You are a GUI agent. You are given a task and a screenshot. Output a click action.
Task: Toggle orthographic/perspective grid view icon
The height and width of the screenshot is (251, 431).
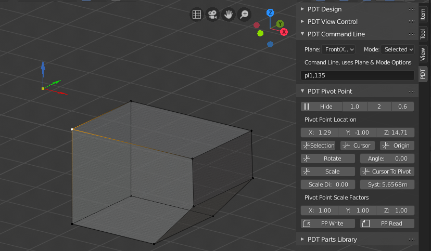(x=197, y=15)
